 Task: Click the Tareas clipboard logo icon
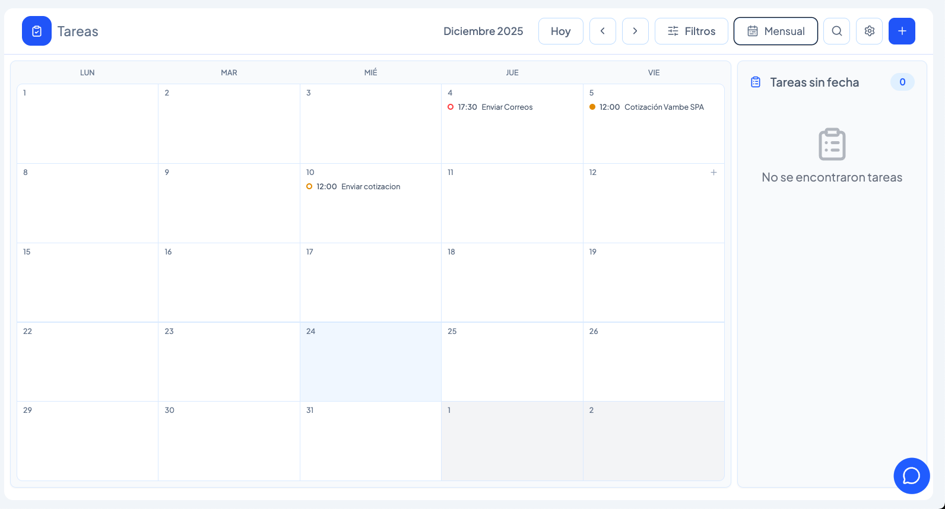tap(37, 31)
